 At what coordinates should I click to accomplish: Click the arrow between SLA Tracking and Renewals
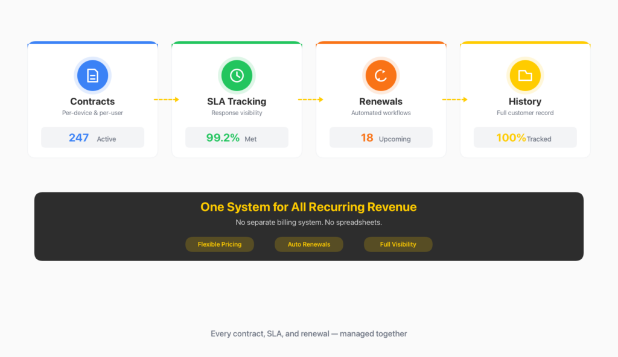310,100
